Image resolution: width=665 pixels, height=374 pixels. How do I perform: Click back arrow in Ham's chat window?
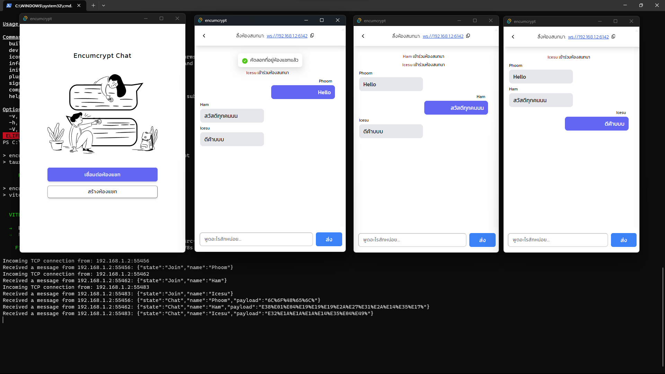[363, 36]
